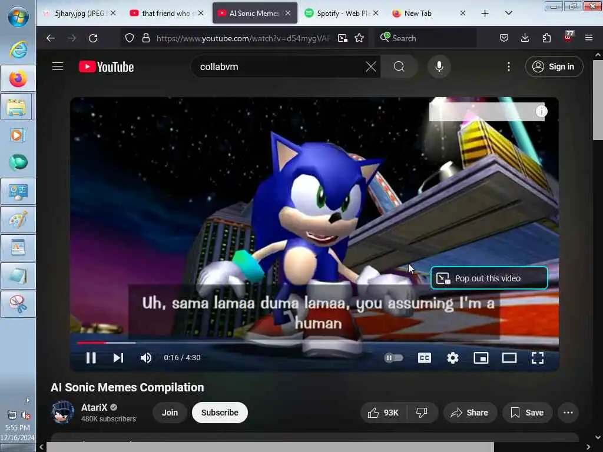Pause the video with the pause button
The height and width of the screenshot is (452, 603).
(x=91, y=358)
